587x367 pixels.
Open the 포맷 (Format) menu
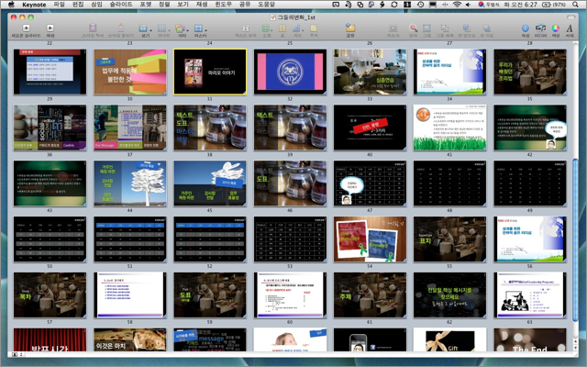tap(146, 5)
